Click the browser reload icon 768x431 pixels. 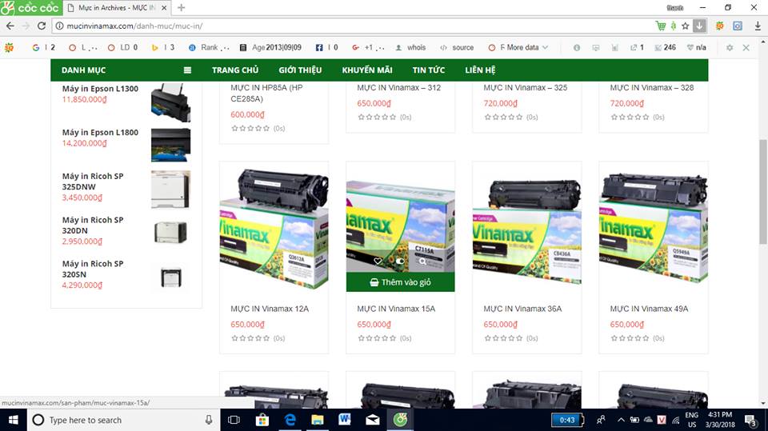click(42, 26)
